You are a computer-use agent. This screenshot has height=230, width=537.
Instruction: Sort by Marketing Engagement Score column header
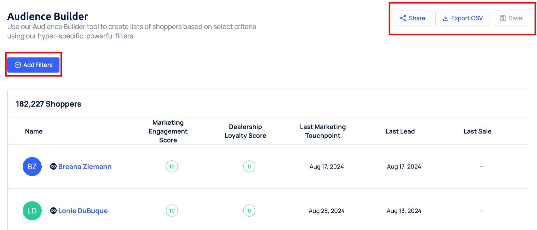168,131
